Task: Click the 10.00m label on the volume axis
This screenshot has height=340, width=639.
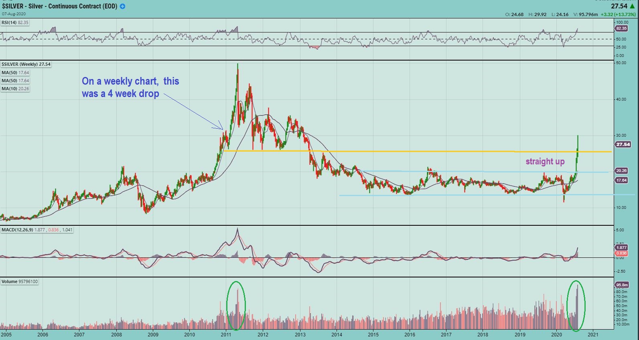Action: (x=623, y=324)
